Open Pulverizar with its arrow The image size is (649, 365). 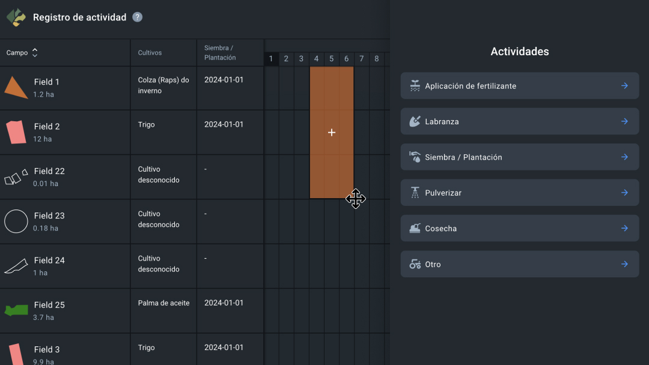624,192
